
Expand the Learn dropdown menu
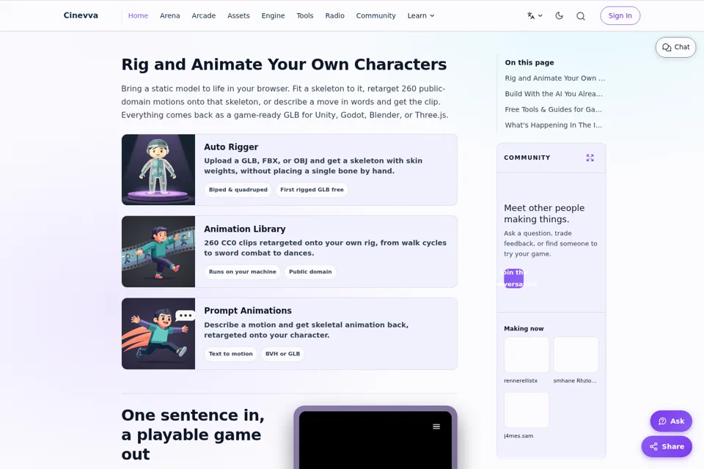[x=421, y=15]
